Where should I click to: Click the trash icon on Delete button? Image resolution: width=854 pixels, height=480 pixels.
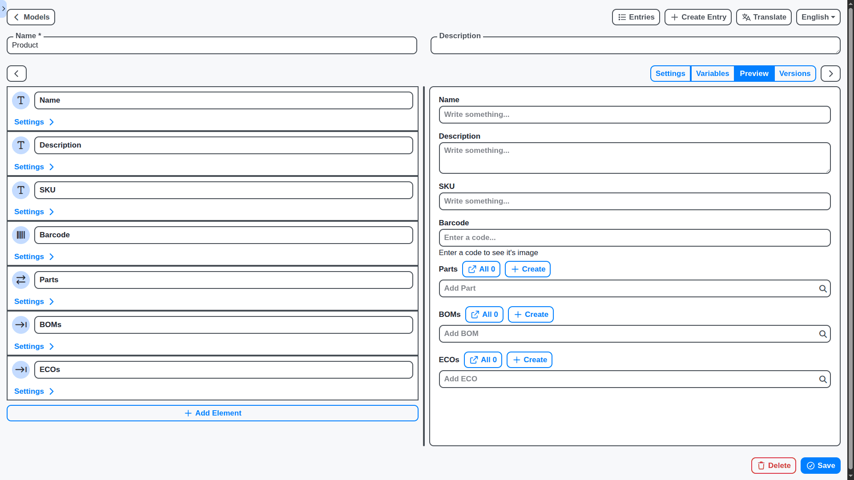tap(762, 465)
